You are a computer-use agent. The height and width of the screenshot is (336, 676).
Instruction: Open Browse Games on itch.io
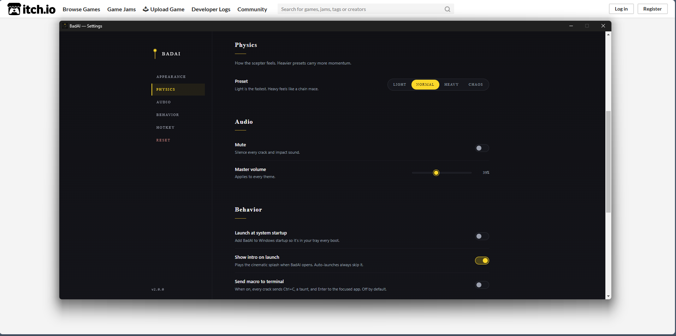81,9
